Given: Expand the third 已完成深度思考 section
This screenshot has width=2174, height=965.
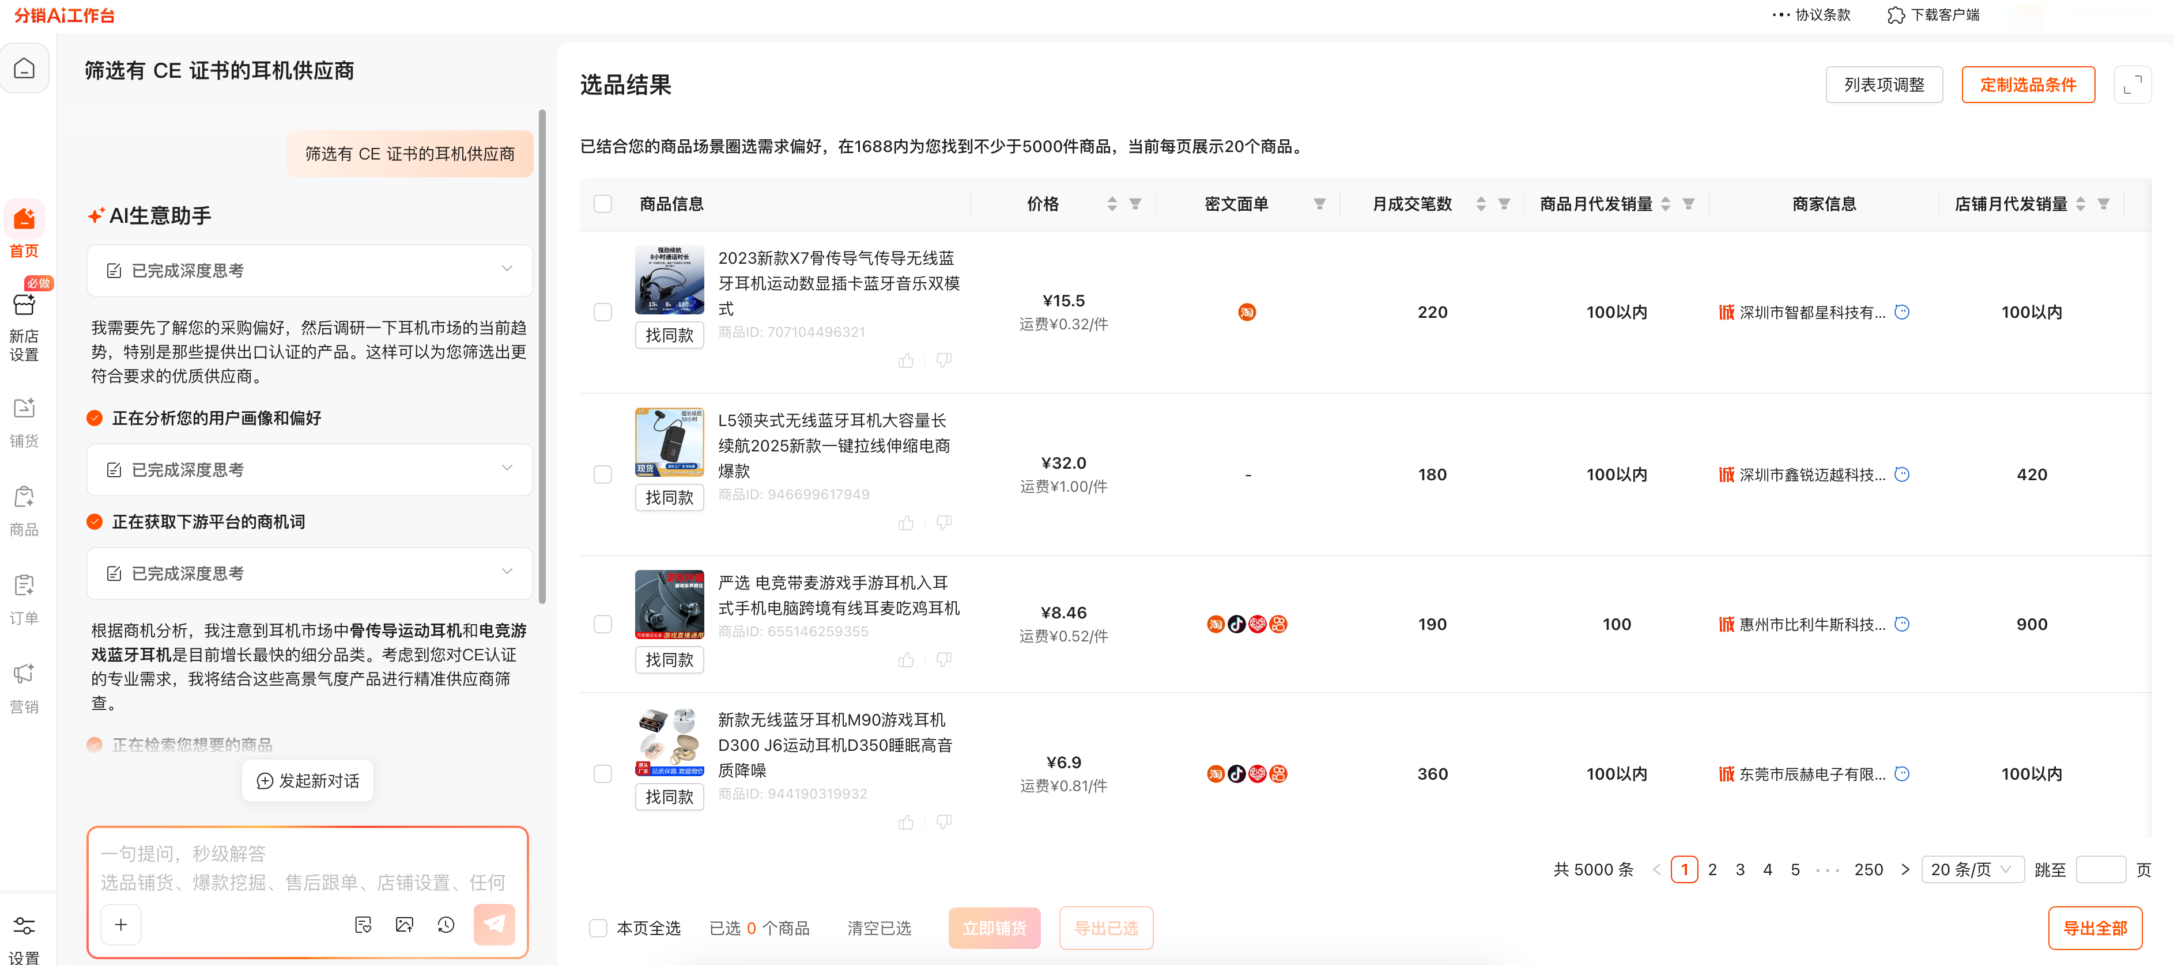Looking at the screenshot, I should 507,572.
